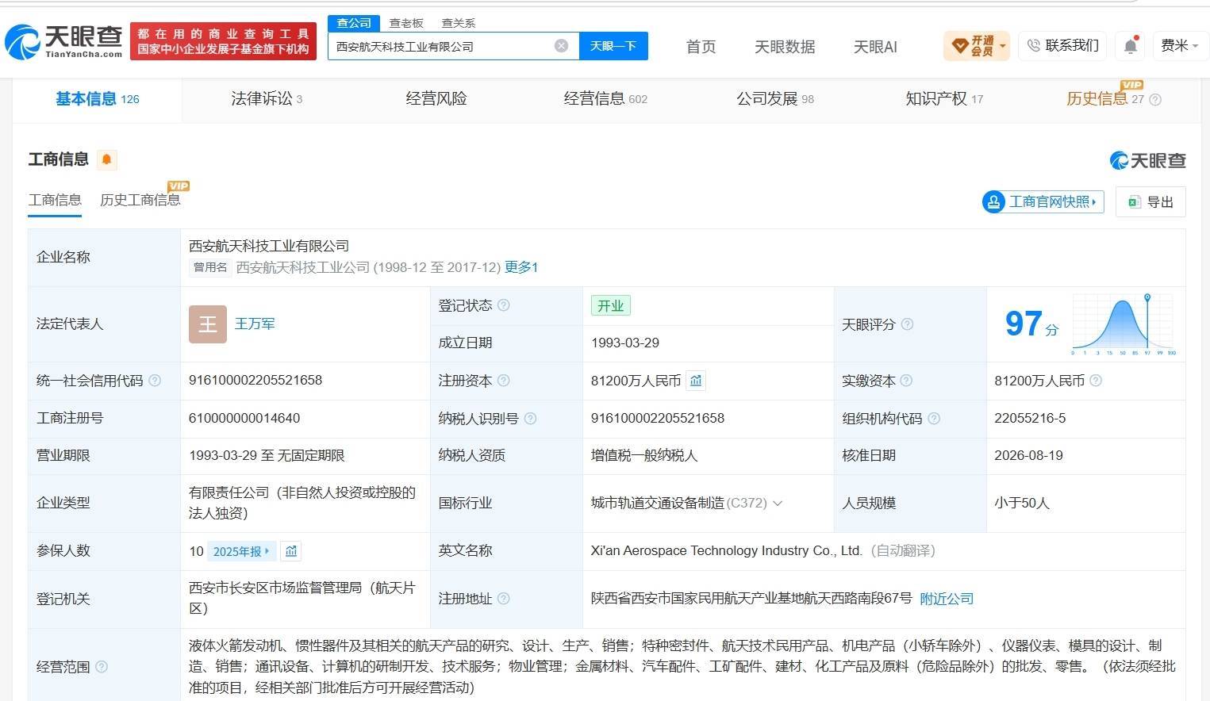Click the 天眼评分 distribution chart
The height and width of the screenshot is (701, 1210).
tap(1123, 324)
